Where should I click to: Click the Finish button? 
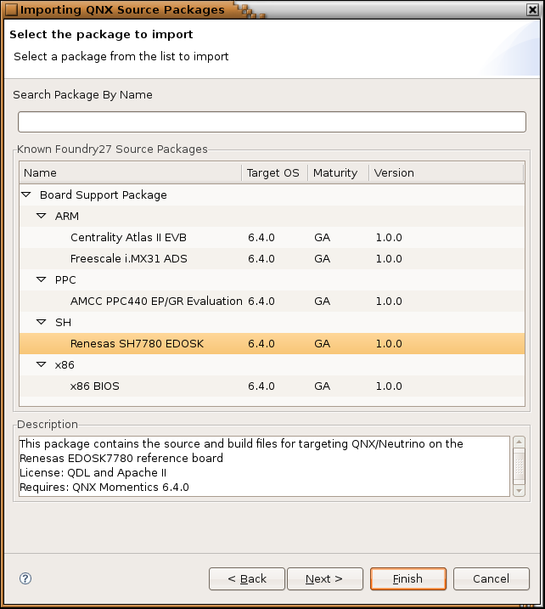(408, 578)
